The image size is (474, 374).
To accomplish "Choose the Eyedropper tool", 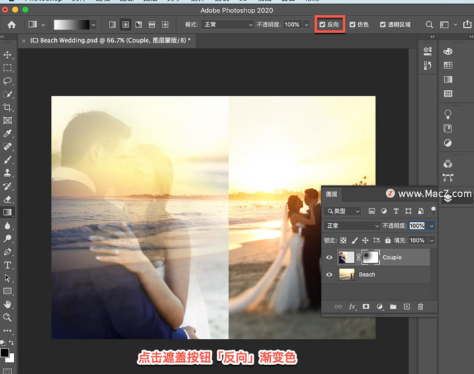I will [7, 133].
